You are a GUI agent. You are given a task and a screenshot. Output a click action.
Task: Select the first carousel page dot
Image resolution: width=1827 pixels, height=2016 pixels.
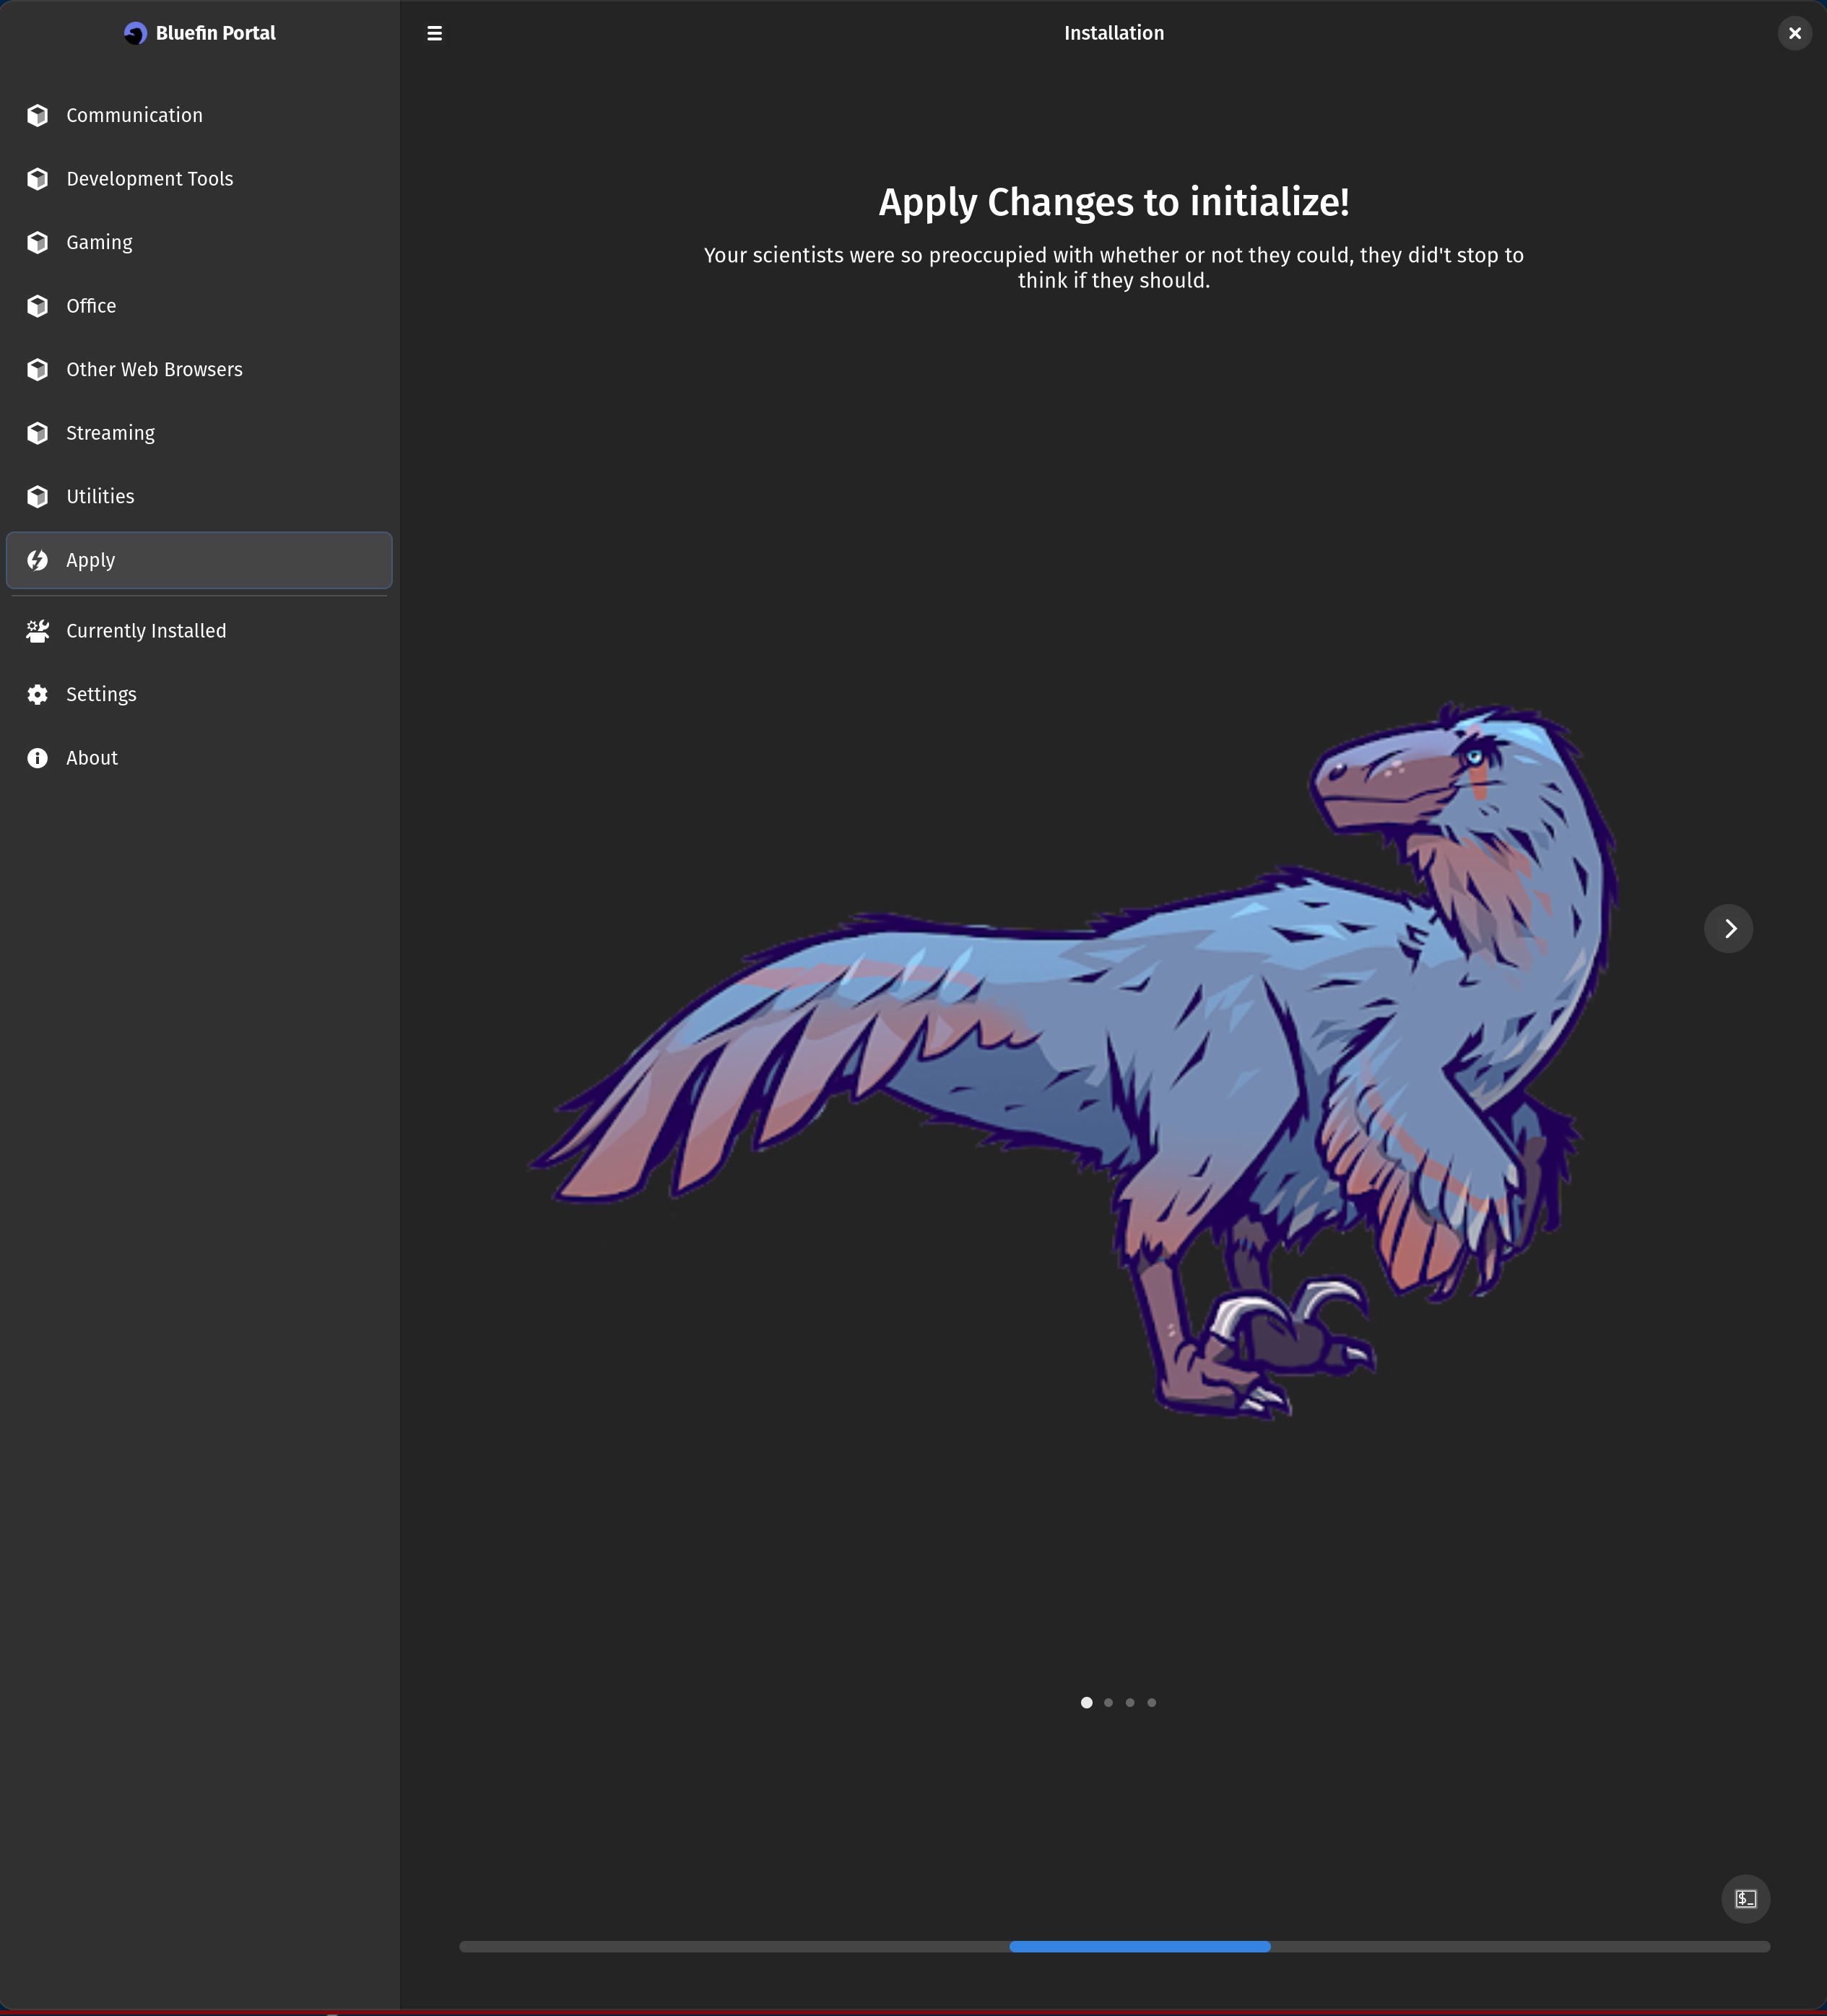[1086, 1702]
